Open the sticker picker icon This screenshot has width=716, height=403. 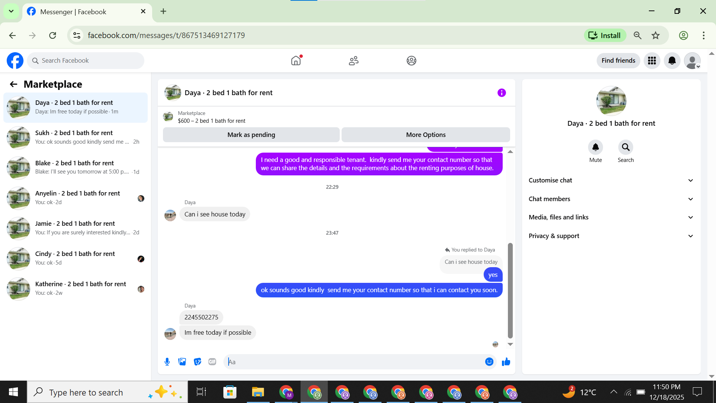[197, 362]
